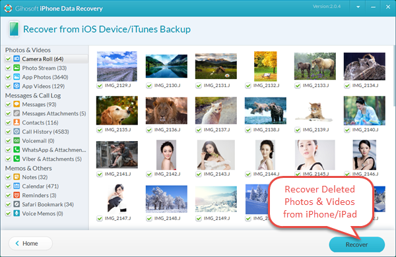The image size is (396, 257).
Task: Open the title bar dropdown arrow menu
Action: [x=358, y=7]
